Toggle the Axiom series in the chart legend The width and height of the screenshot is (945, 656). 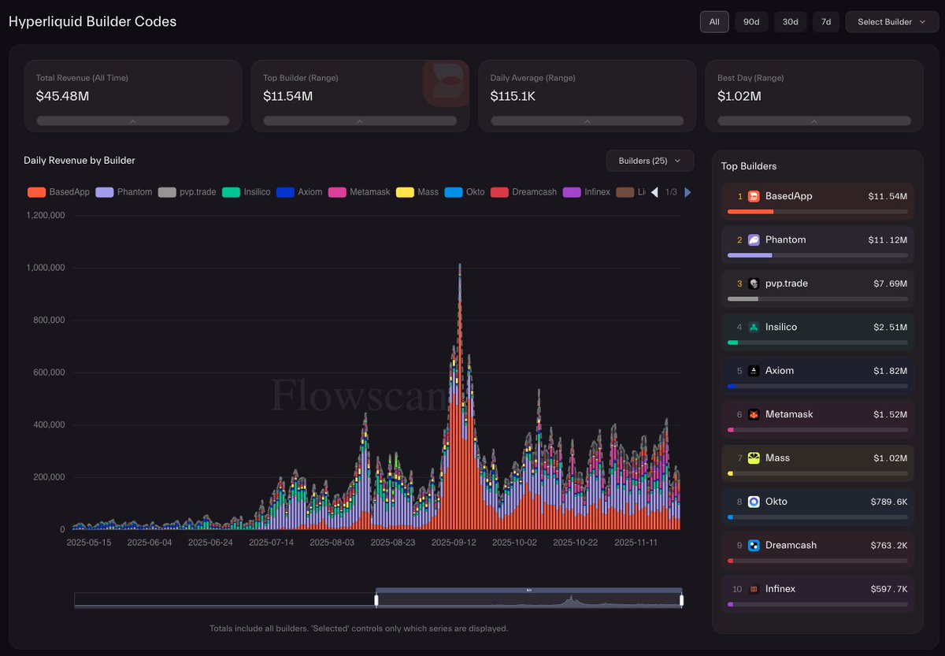click(285, 191)
